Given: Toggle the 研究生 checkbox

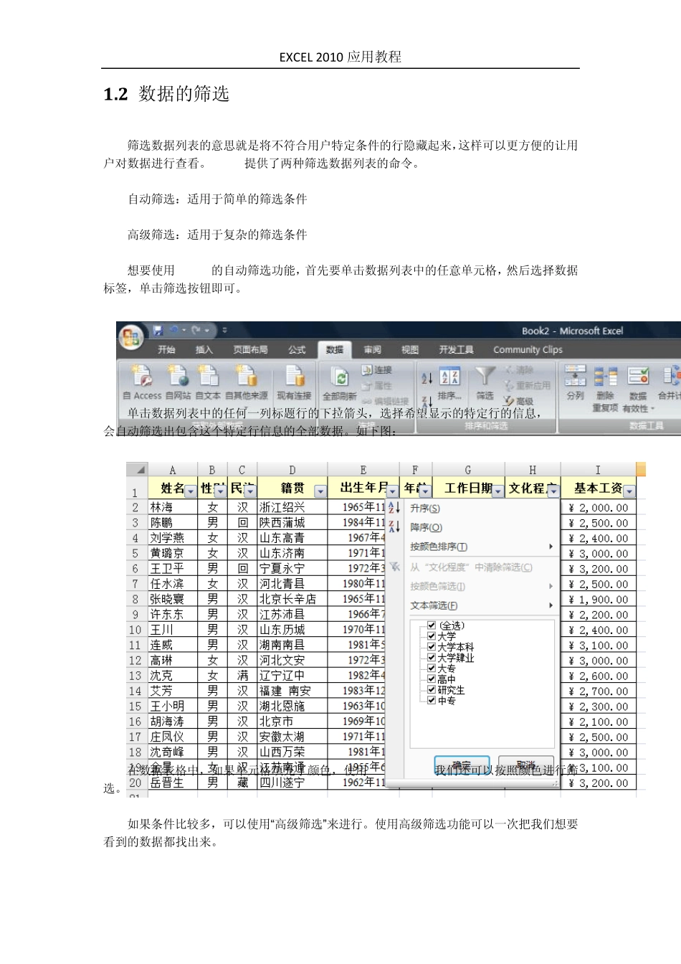Looking at the screenshot, I should [432, 690].
